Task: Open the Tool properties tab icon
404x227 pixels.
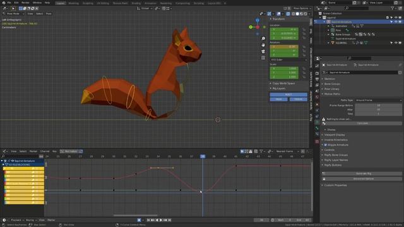Action: [x=317, y=66]
